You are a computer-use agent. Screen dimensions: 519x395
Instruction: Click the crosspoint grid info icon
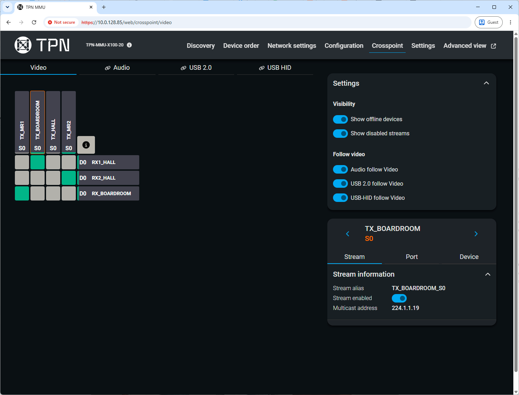click(86, 145)
